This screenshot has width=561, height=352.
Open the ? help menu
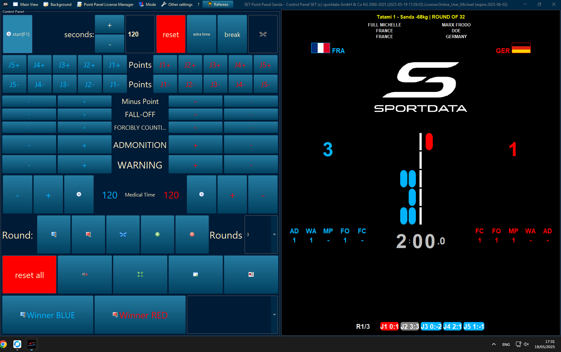(198, 4)
